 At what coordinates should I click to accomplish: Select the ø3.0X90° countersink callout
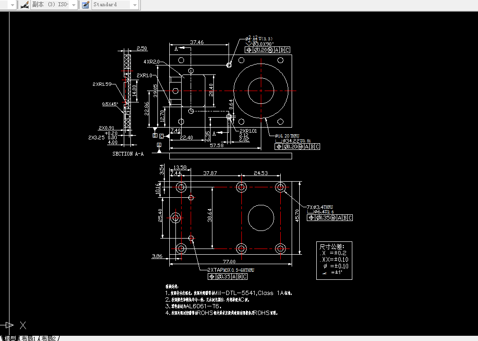(260, 44)
